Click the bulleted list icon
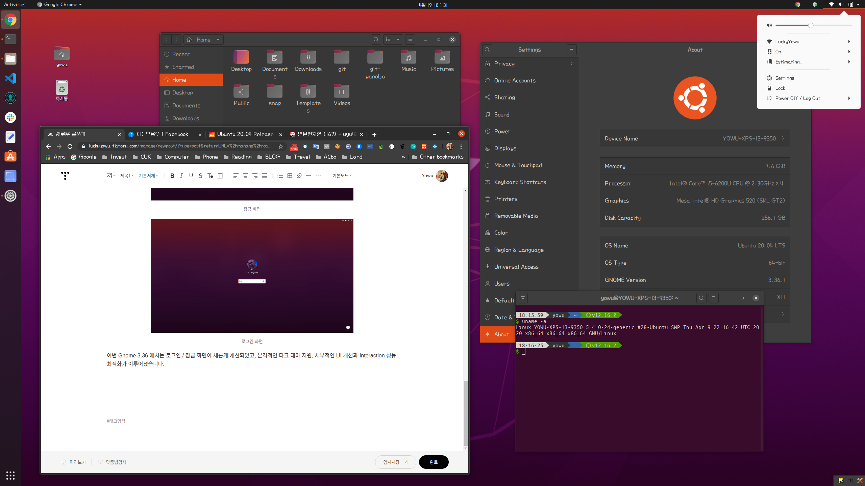 tap(280, 175)
